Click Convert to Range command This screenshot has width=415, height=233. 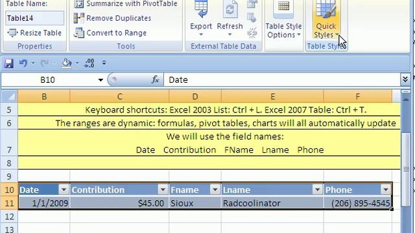(110, 33)
